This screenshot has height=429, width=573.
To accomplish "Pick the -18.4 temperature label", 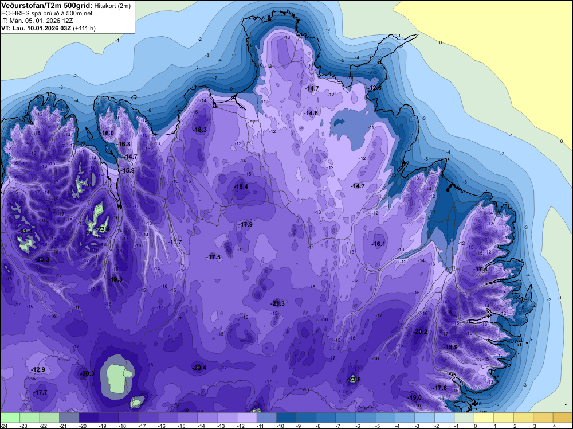I will (241, 186).
